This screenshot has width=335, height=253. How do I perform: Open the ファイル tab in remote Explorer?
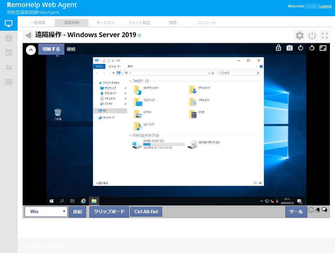point(99,66)
